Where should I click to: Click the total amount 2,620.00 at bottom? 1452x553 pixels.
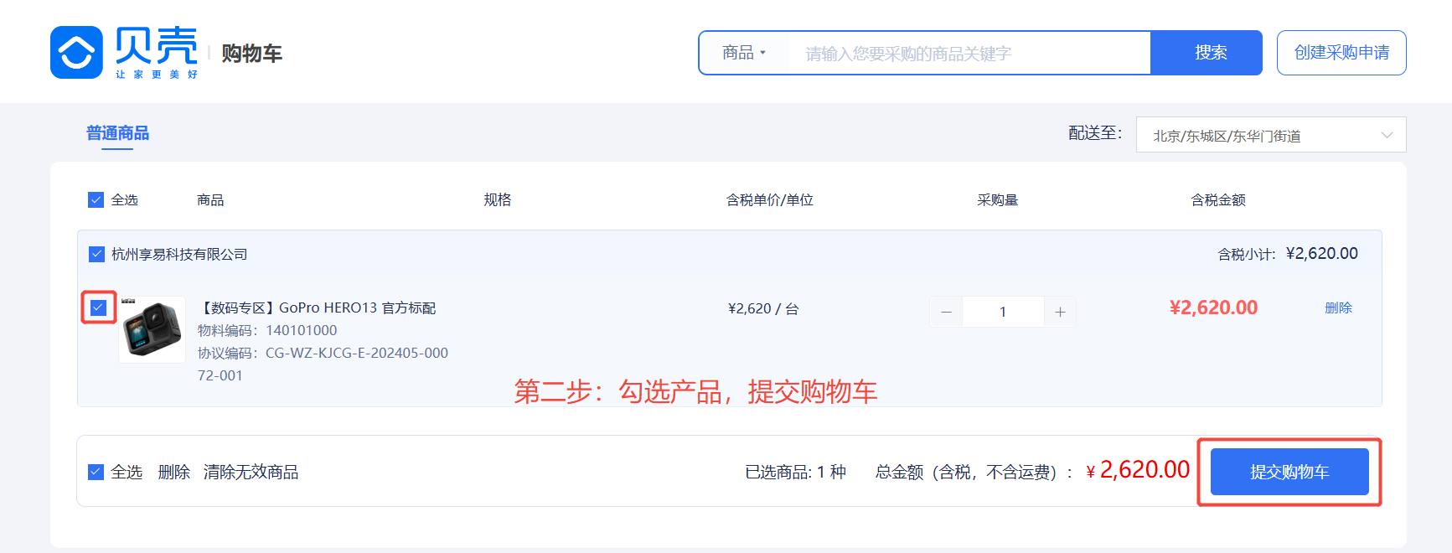1145,469
